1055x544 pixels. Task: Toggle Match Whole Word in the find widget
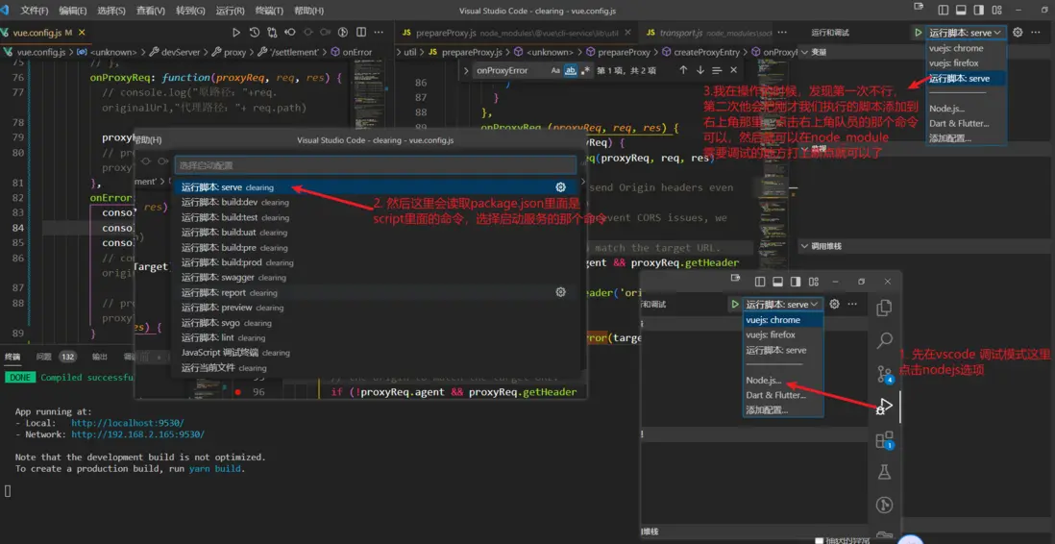coord(570,70)
